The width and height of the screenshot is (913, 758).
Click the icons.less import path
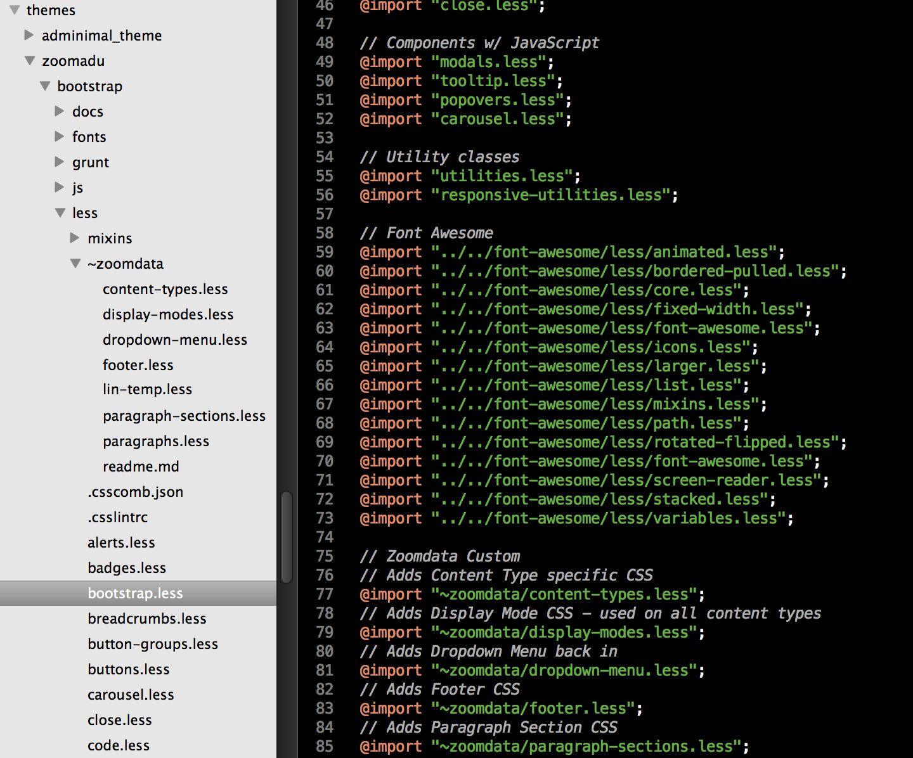[591, 347]
